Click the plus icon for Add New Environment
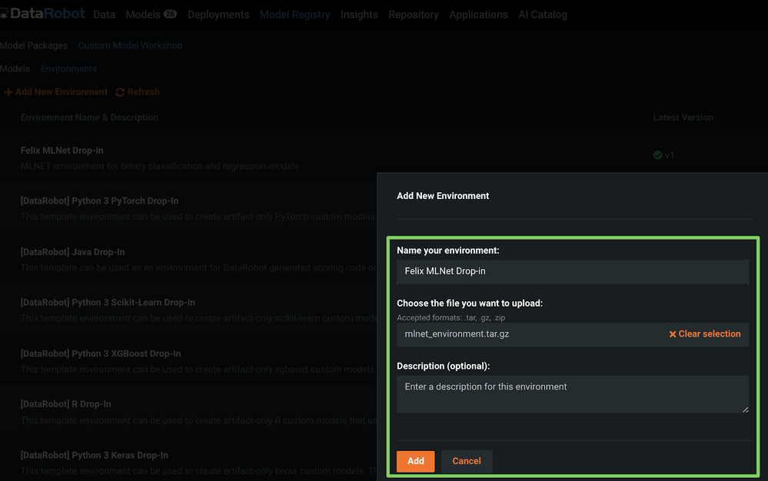This screenshot has width=768, height=481. (8, 92)
